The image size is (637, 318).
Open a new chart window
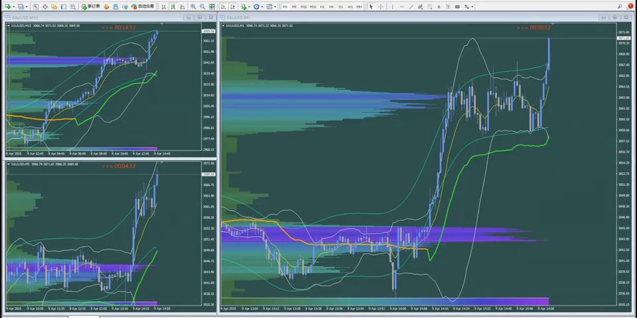coord(7,7)
